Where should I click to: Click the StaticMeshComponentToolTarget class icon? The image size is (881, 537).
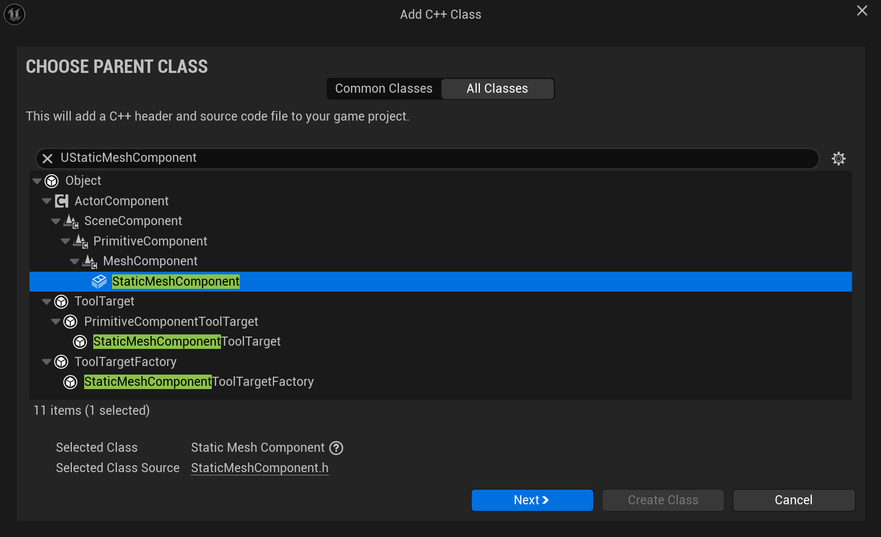pyautogui.click(x=80, y=342)
